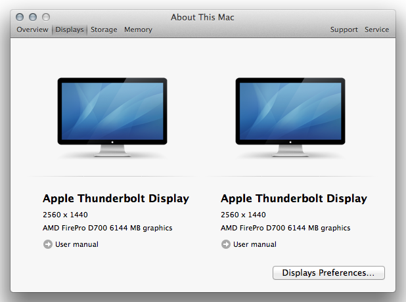Switch to the Overview tab
The height and width of the screenshot is (302, 406).
pyautogui.click(x=32, y=30)
